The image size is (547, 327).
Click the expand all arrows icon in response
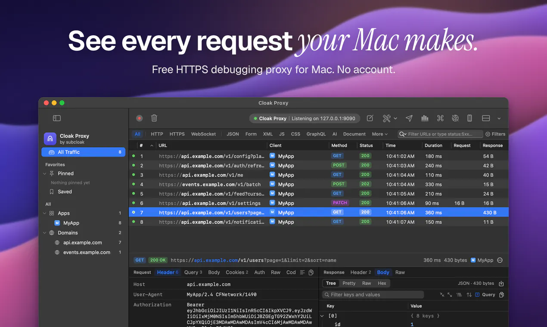tap(450, 295)
